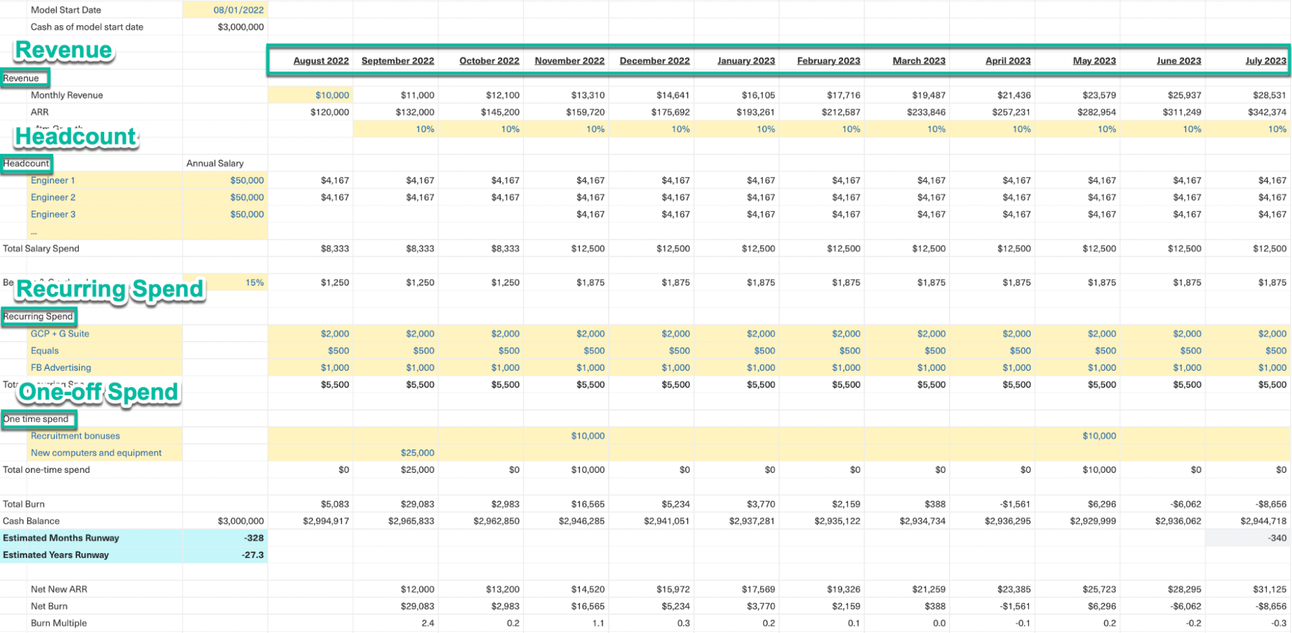Viewport: 1292px width, 633px height.
Task: Click the November 2022 column header
Action: coord(569,61)
